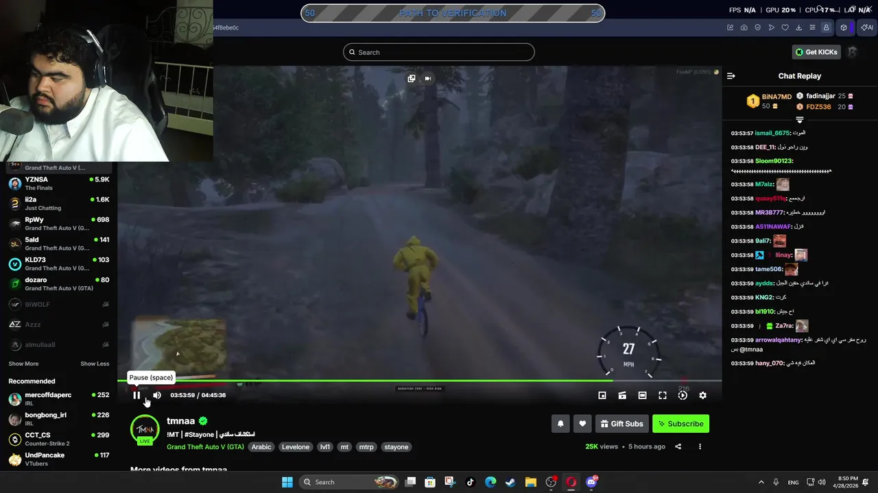Screen dimensions: 878x493
Task: Share the video using the share icon
Action: tap(678, 446)
